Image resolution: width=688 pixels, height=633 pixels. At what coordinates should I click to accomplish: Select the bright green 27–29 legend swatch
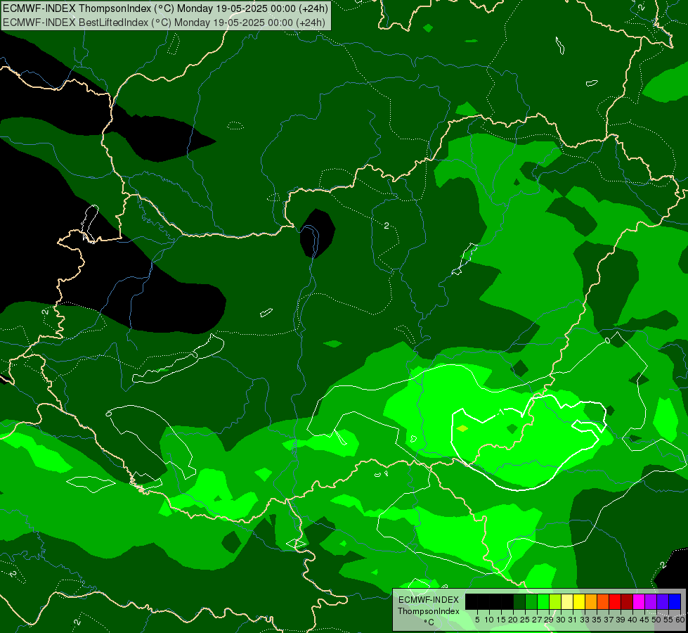[x=543, y=601]
